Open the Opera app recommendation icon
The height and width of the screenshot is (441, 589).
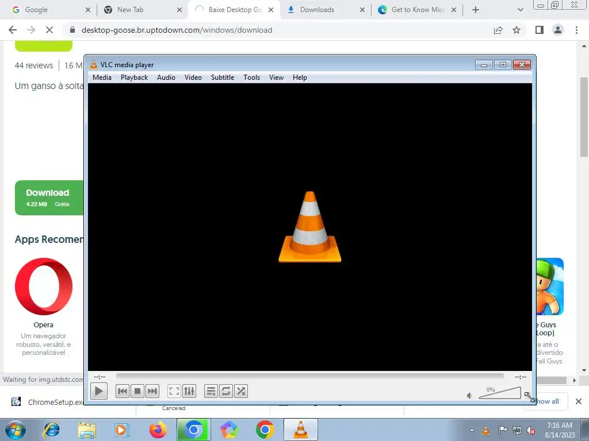click(x=44, y=287)
